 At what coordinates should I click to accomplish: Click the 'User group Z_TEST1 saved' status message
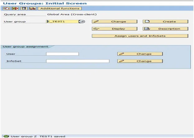click(38, 136)
